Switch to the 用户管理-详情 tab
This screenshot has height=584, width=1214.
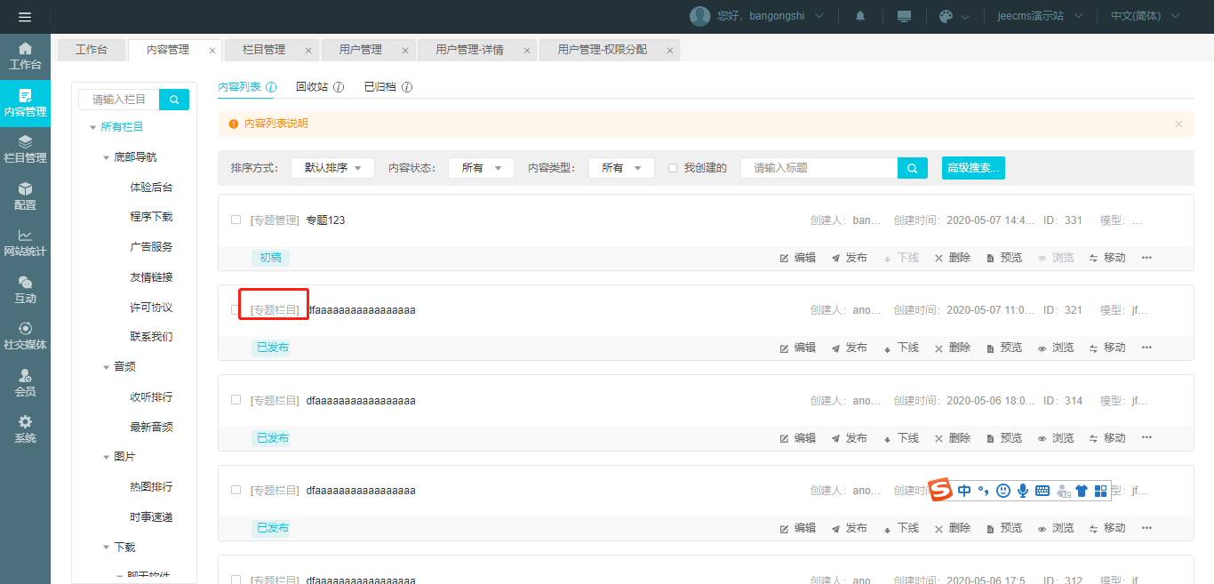pyautogui.click(x=469, y=50)
